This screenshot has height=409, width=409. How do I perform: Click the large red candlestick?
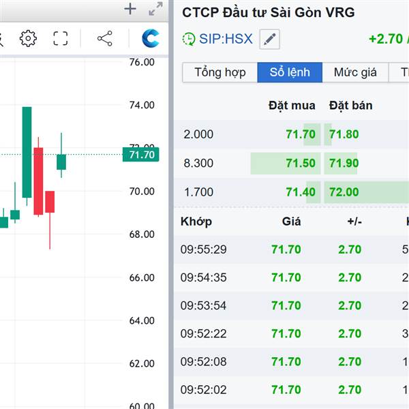pos(38,181)
